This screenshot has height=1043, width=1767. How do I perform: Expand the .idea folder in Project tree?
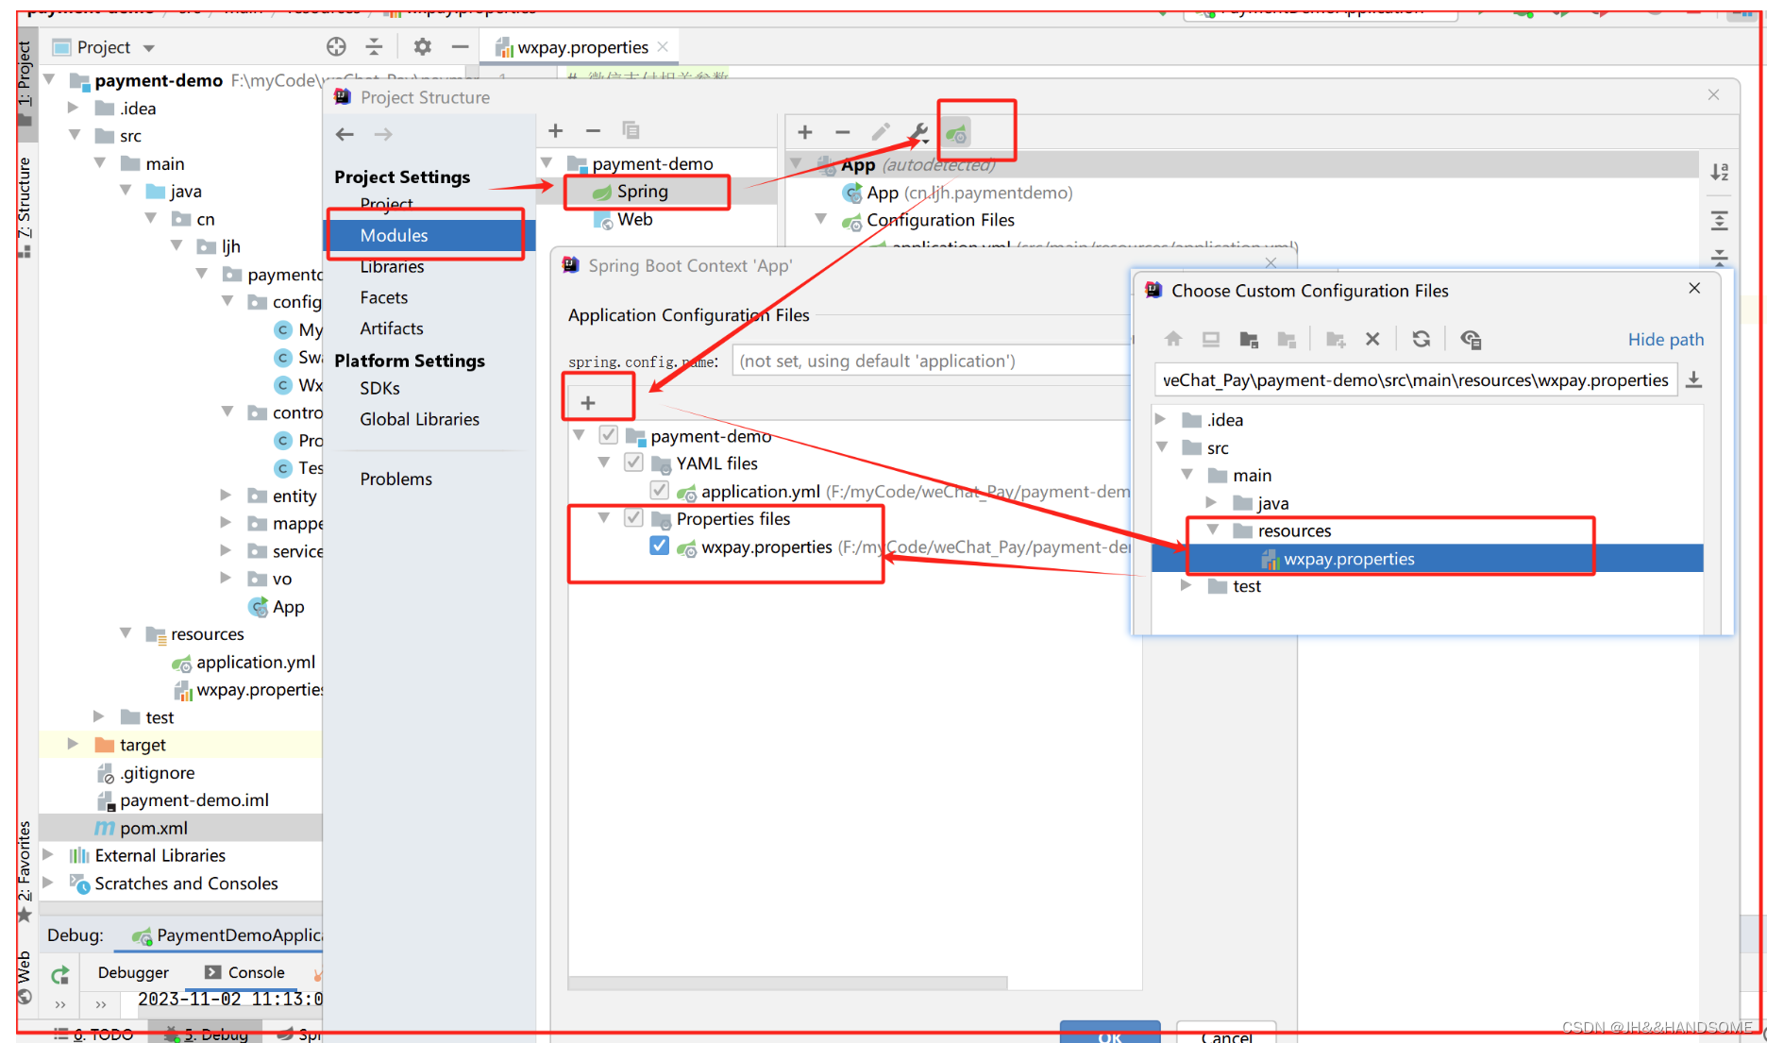point(73,108)
